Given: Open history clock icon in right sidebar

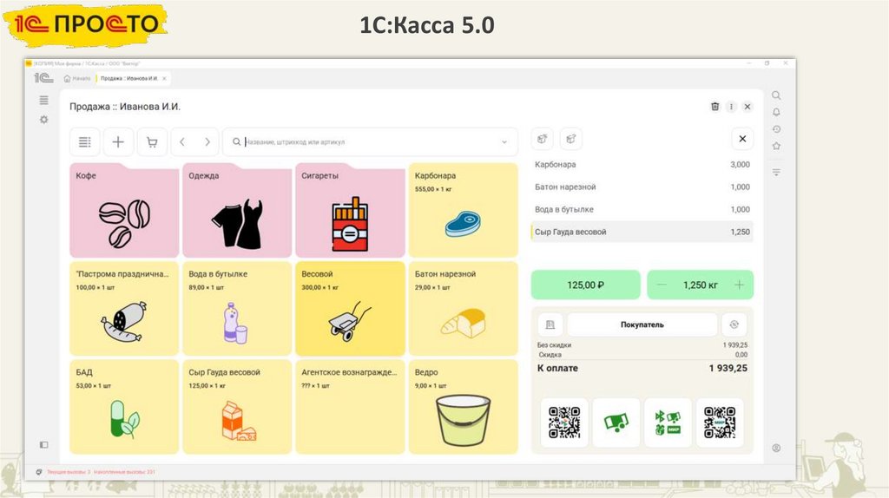Looking at the screenshot, I should pos(776,129).
